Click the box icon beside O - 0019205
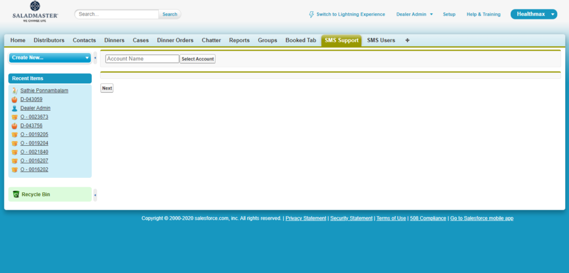Screen dimensions: 569x273 [x=14, y=135]
